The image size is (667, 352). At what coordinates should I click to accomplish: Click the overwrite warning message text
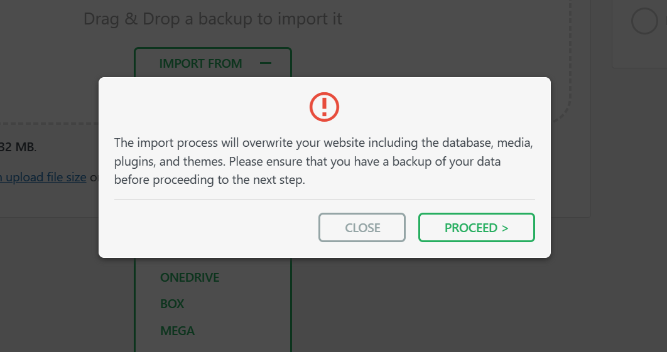click(x=323, y=161)
